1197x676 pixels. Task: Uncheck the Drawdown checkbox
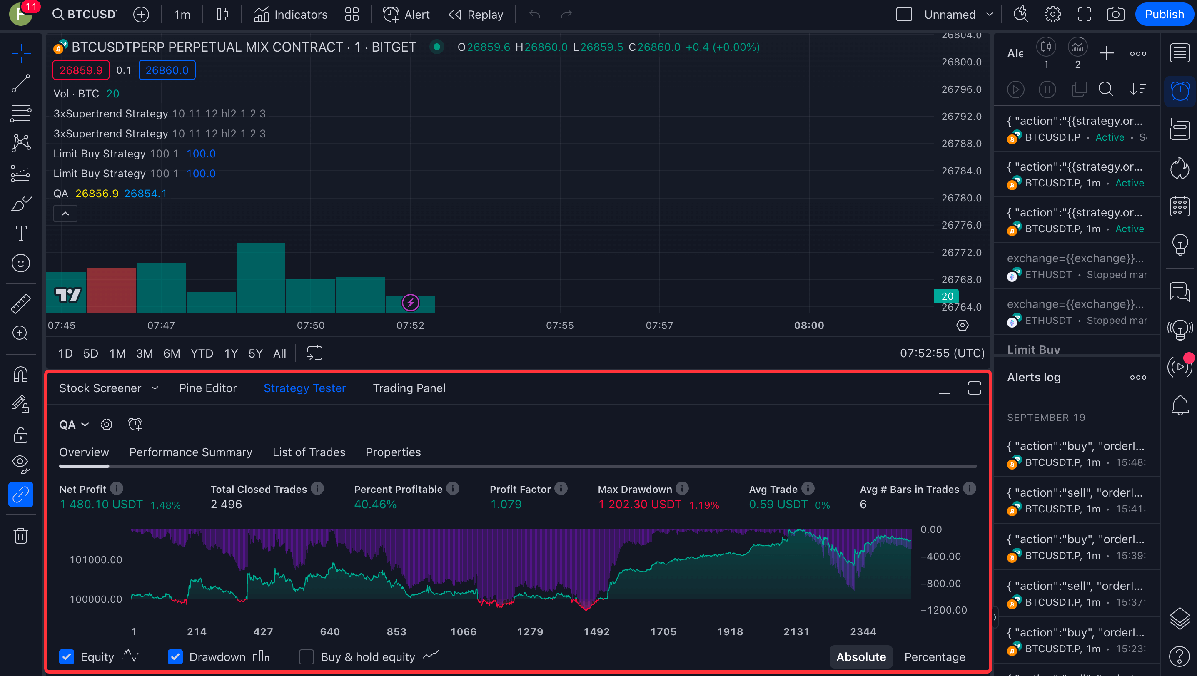(175, 656)
